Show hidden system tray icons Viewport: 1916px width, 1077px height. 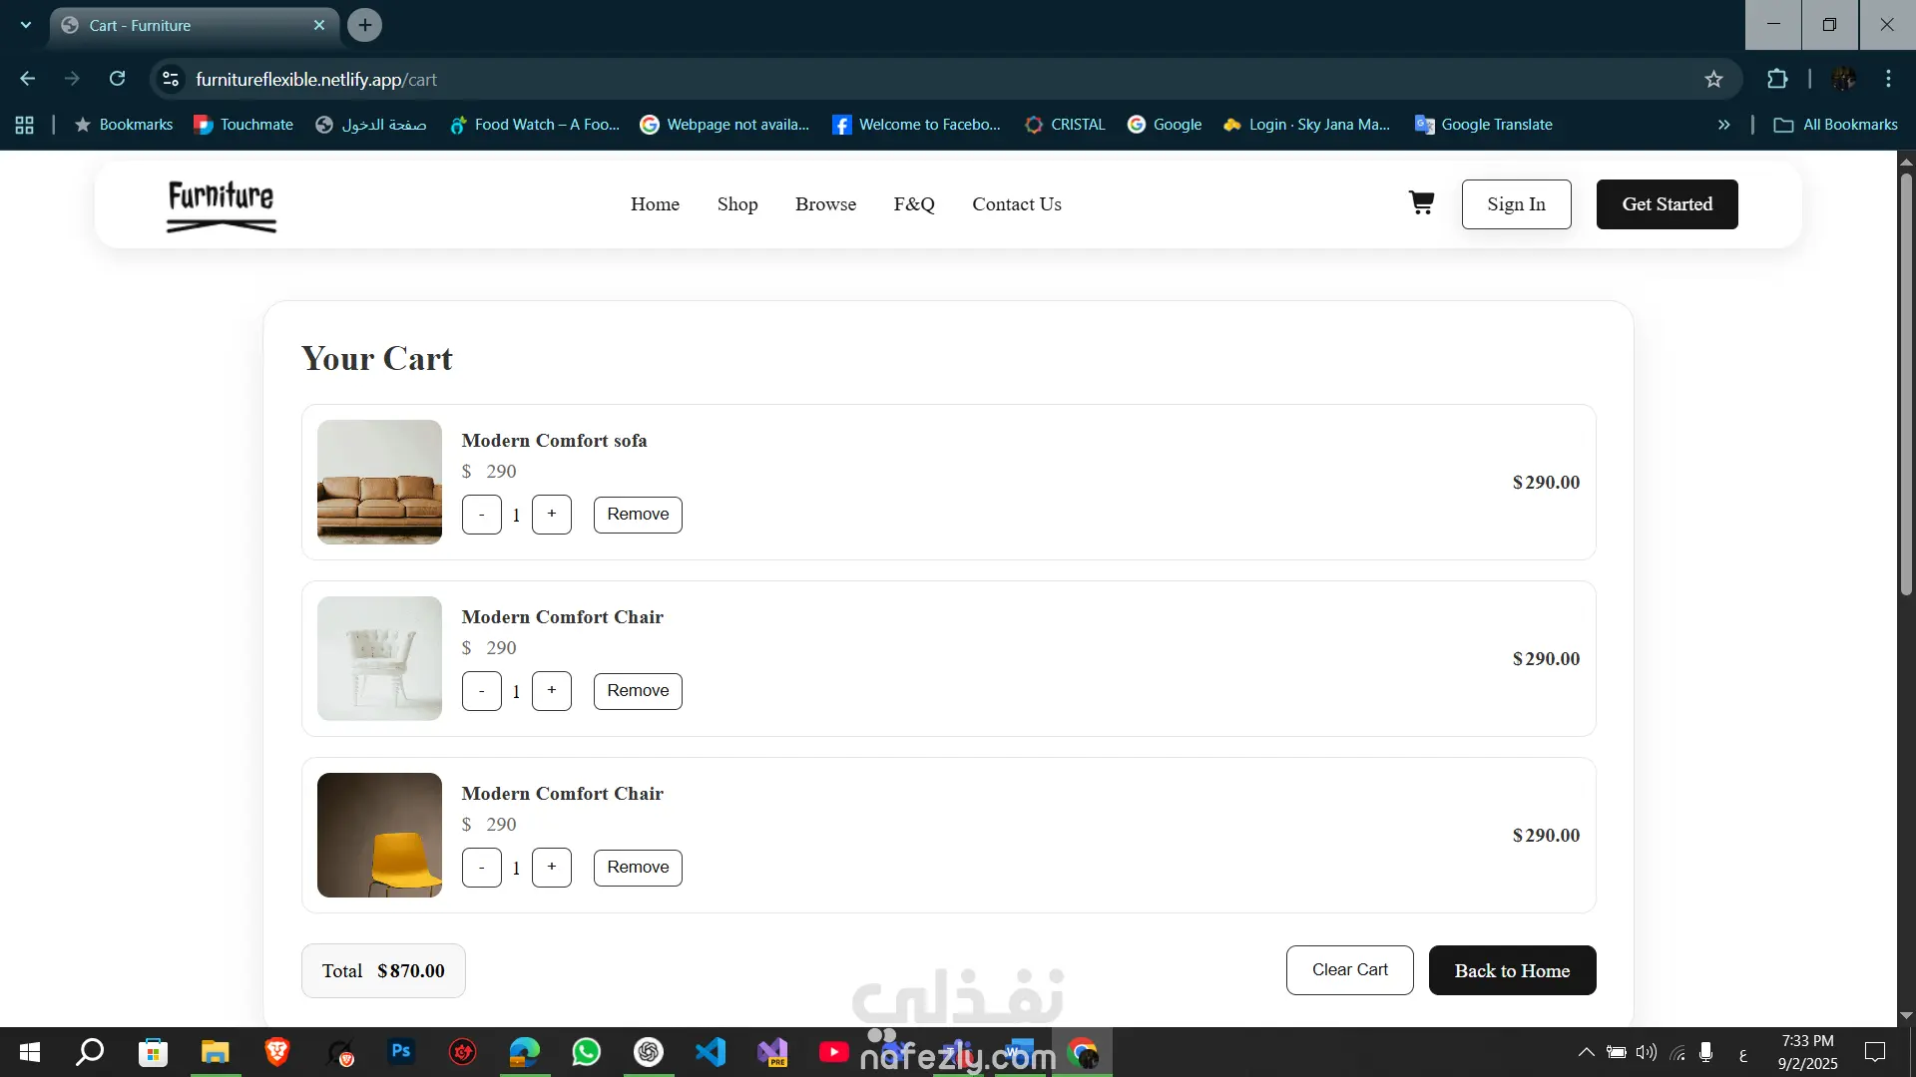[x=1585, y=1052]
